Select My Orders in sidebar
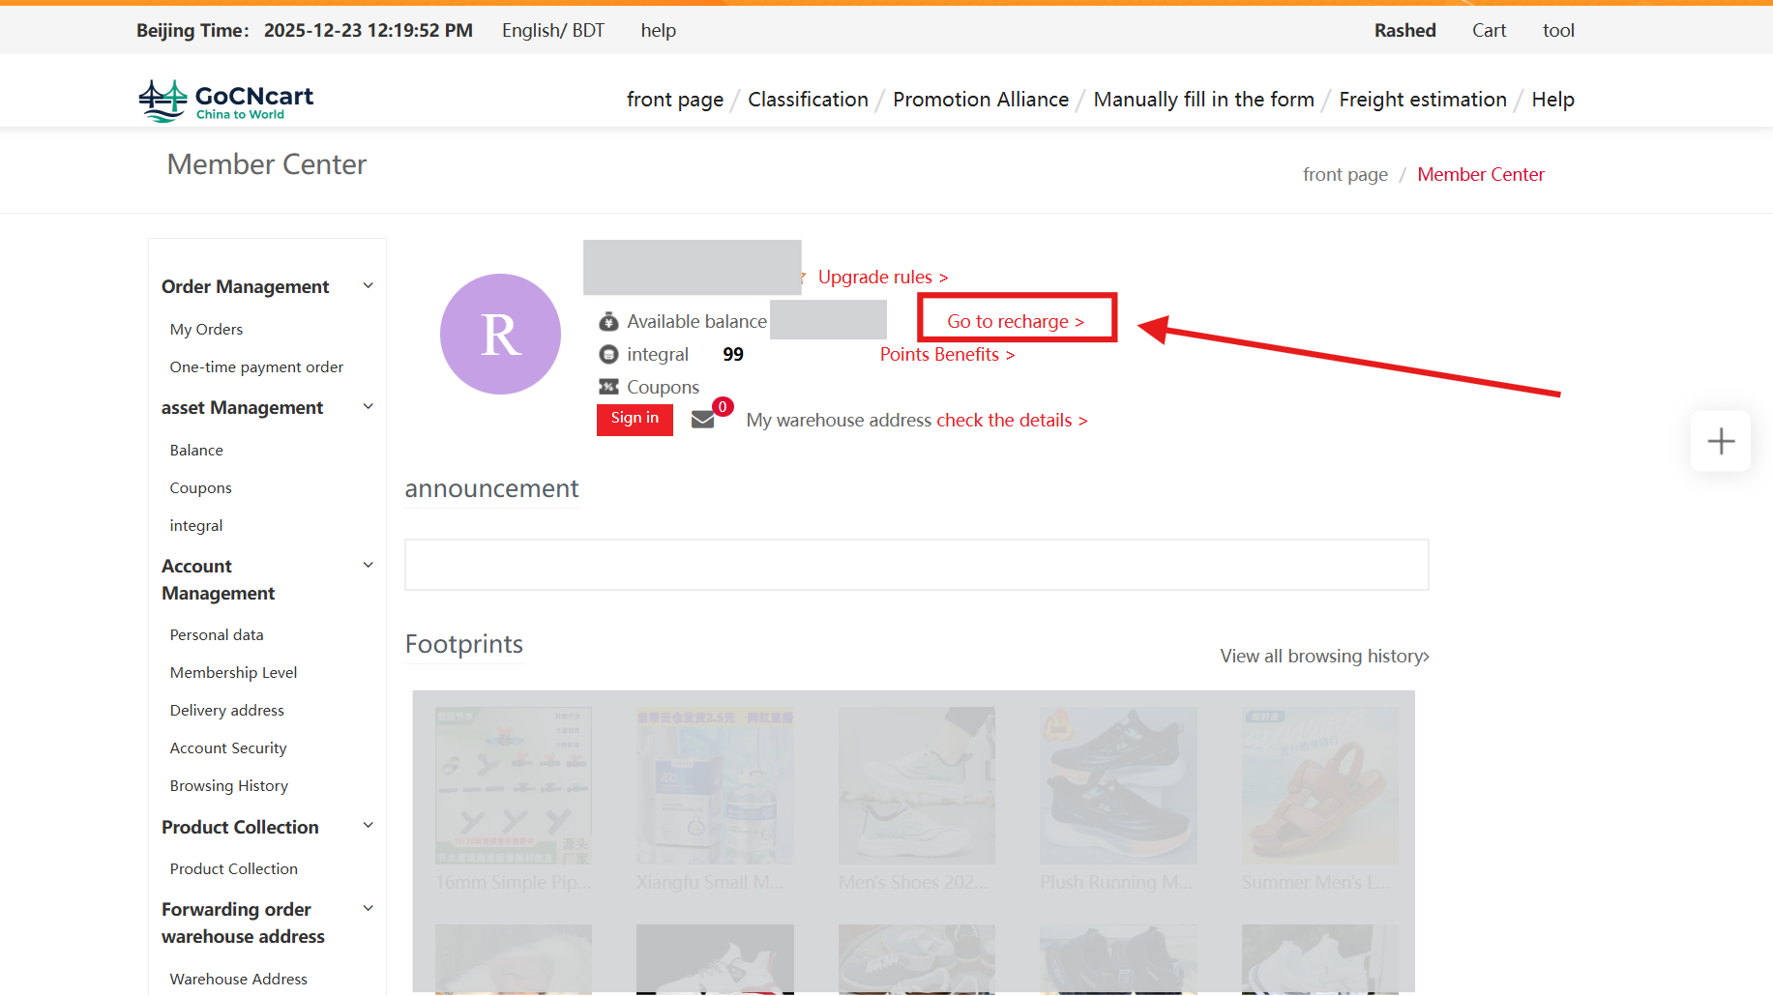This screenshot has width=1773, height=996. pos(206,330)
